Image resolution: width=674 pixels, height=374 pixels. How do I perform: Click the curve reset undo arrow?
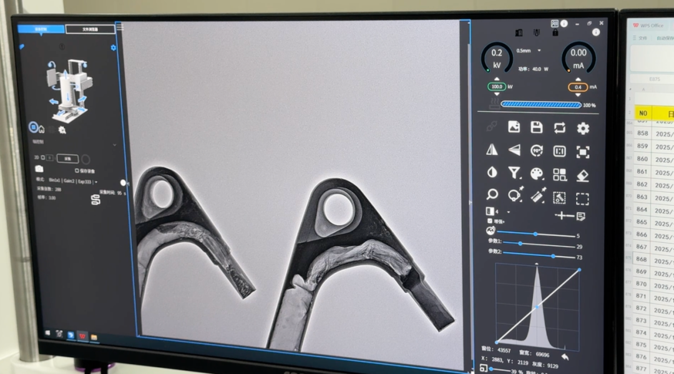coord(565,357)
